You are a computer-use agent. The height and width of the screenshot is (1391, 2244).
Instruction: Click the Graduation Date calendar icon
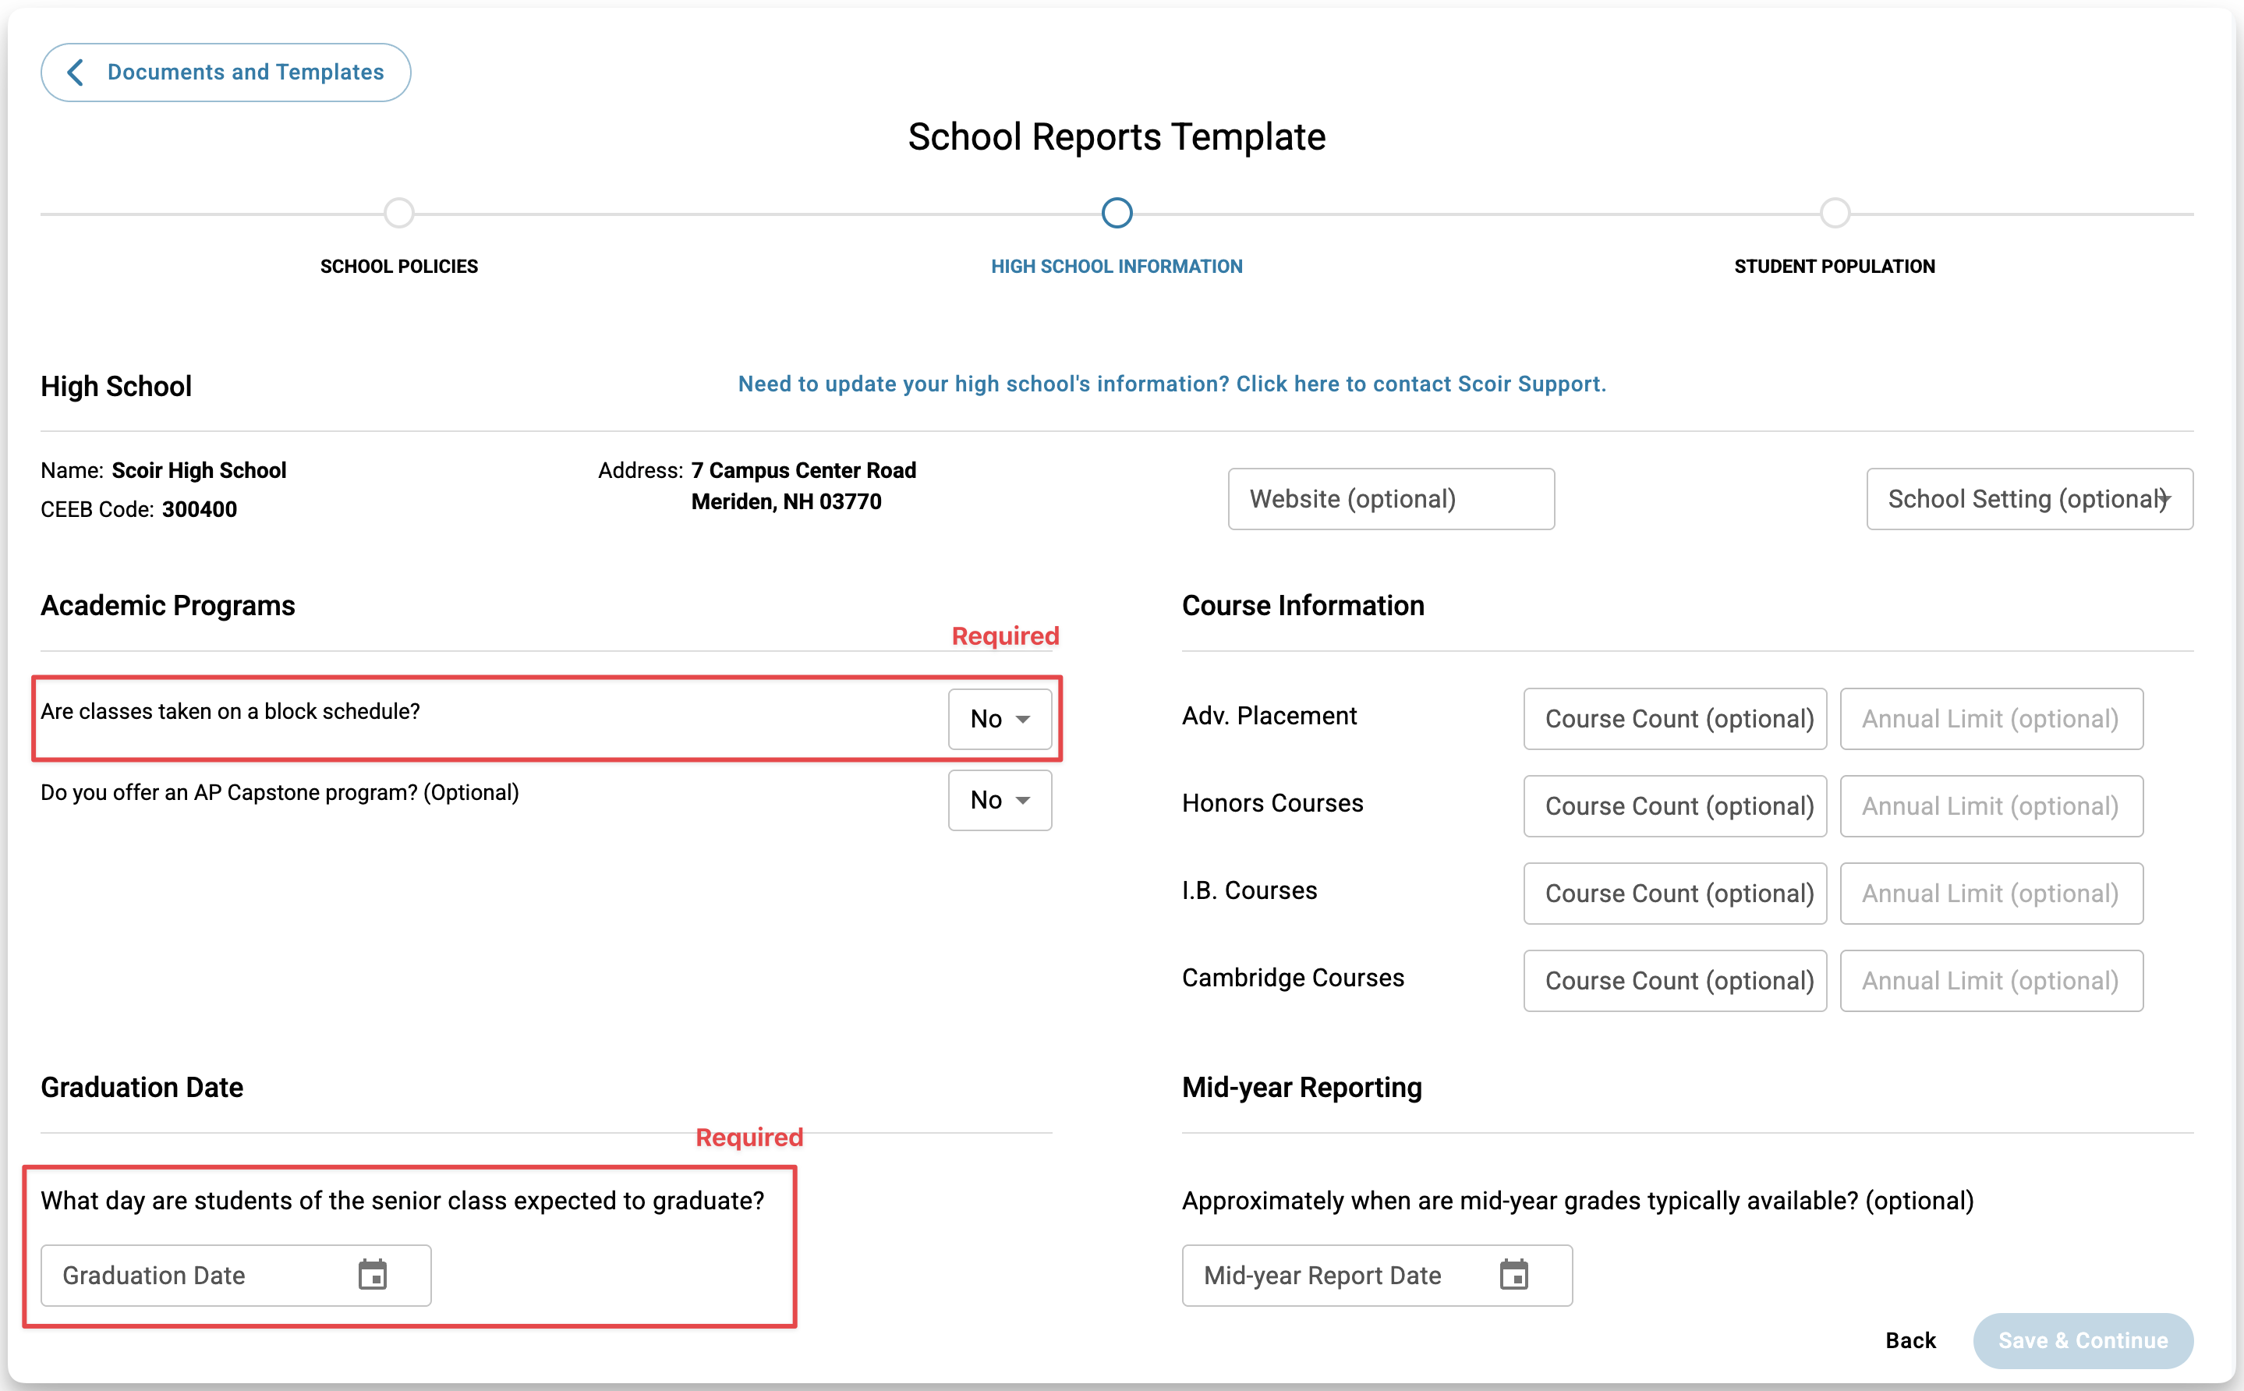point(373,1275)
